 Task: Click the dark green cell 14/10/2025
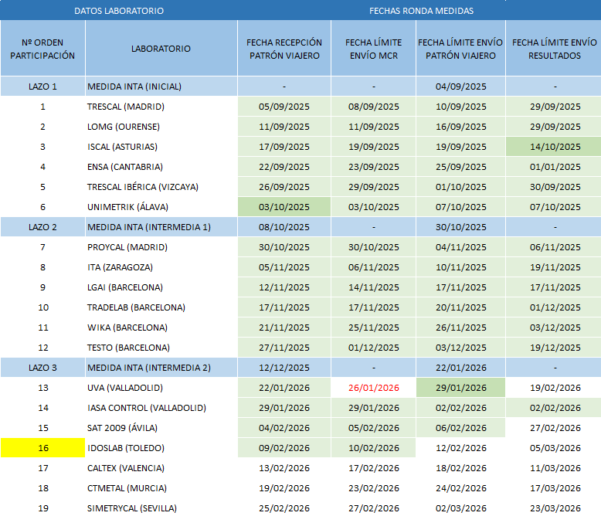click(554, 147)
